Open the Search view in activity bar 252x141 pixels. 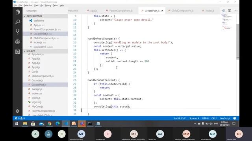tap(17, 22)
